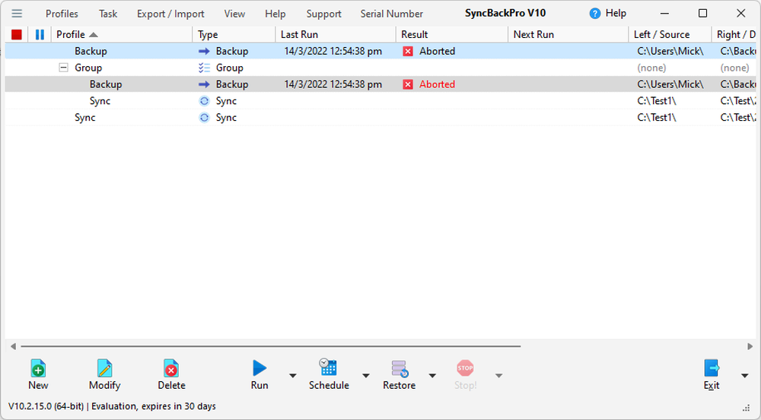Open the Schedule button dropdown arrow
This screenshot has width=761, height=420.
tap(366, 375)
